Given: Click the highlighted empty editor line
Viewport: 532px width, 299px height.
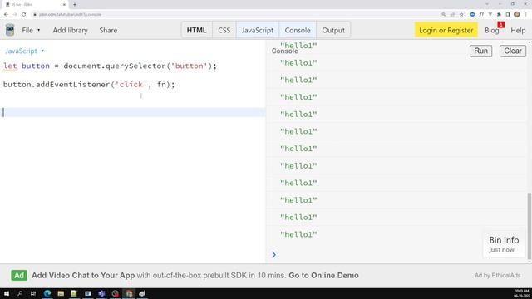Looking at the screenshot, I should point(133,112).
